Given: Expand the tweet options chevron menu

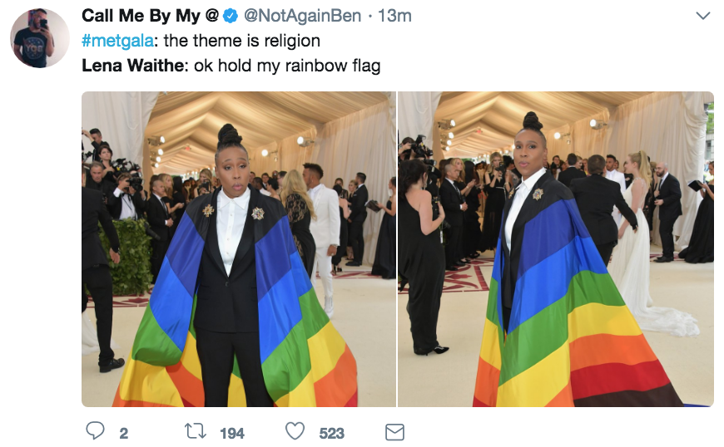Looking at the screenshot, I should coord(702,16).
